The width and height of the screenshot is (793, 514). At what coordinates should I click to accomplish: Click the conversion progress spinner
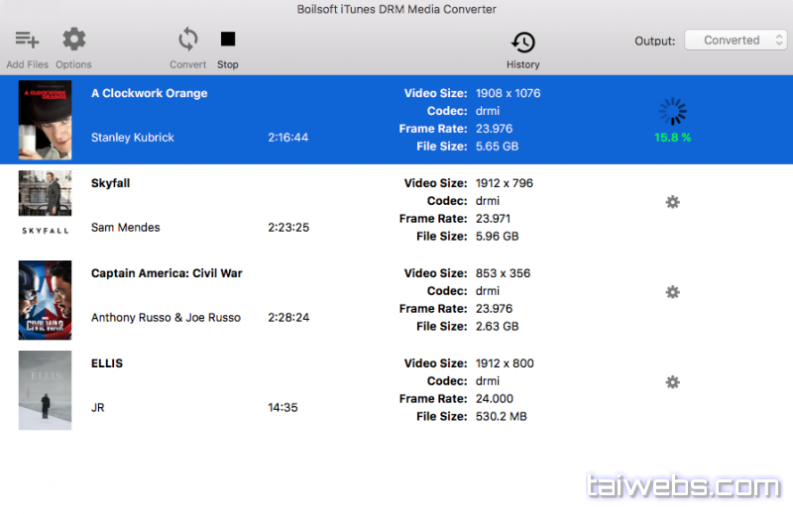coord(672,111)
